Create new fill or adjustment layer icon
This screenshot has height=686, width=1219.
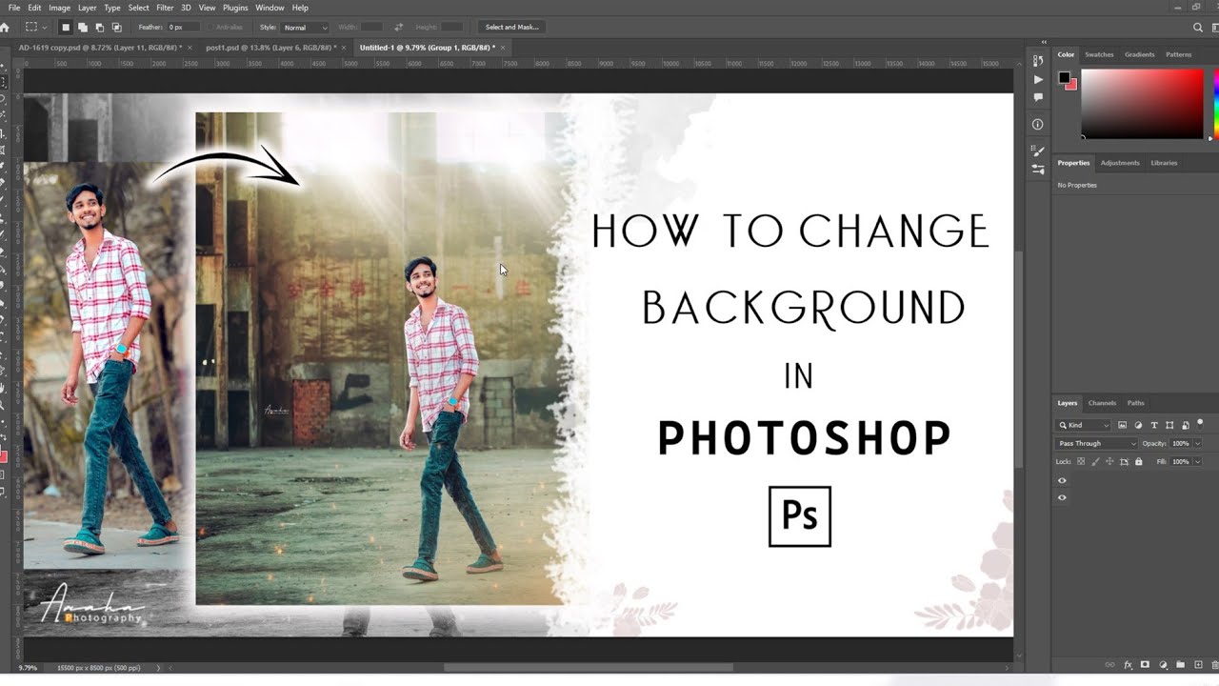(1163, 664)
